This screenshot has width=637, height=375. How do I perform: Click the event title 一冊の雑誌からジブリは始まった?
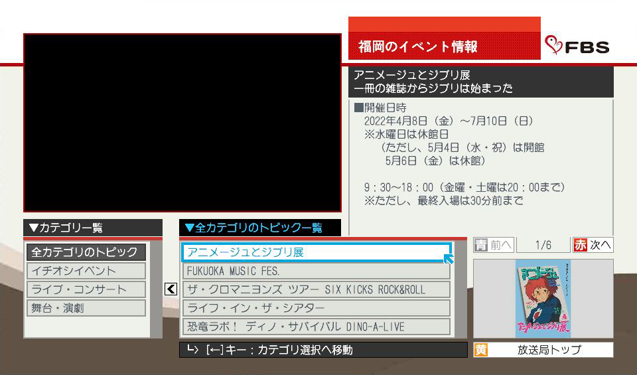click(433, 88)
